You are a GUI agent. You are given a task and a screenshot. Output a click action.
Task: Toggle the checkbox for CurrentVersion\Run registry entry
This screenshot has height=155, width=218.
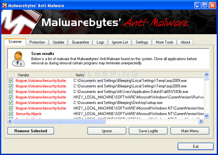coord(11,97)
